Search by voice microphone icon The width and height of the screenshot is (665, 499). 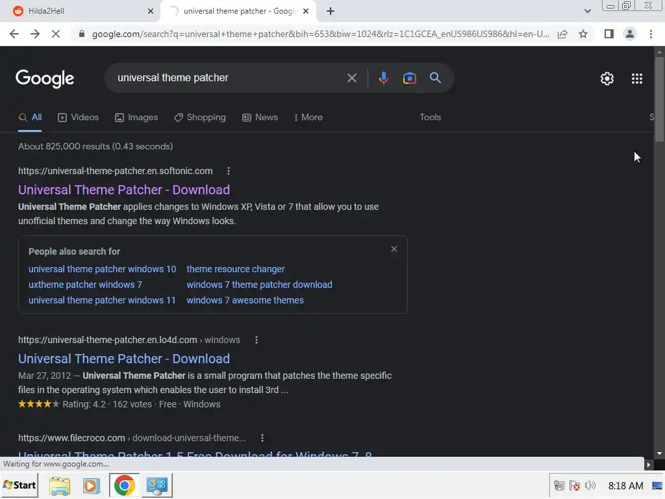click(383, 78)
